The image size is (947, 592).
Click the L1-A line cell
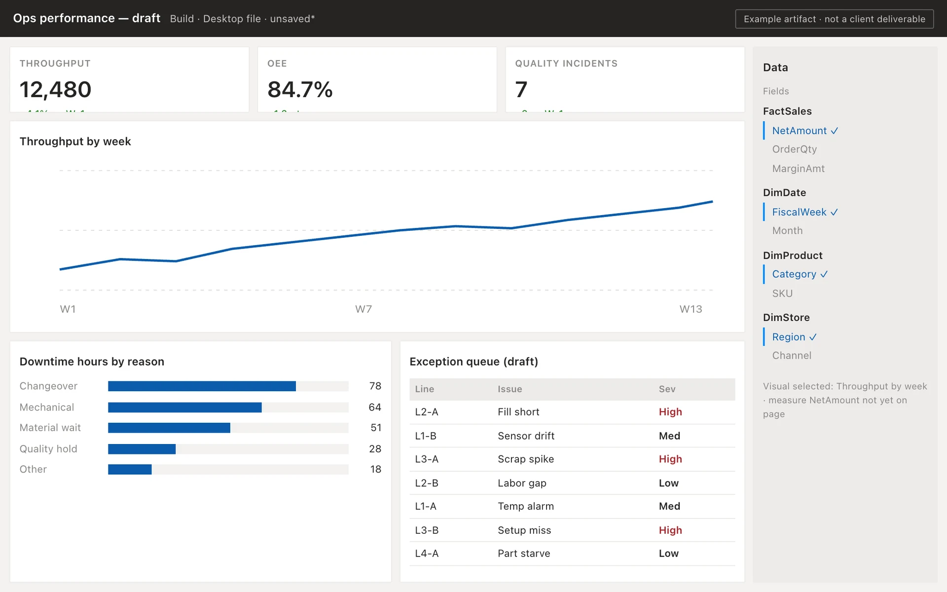tap(426, 507)
